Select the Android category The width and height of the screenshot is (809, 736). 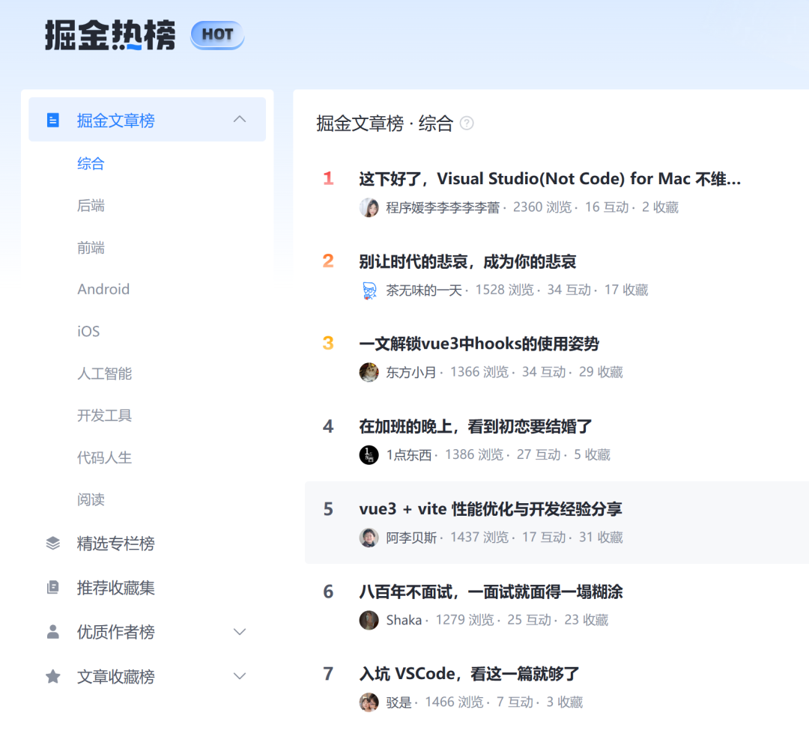pos(103,289)
